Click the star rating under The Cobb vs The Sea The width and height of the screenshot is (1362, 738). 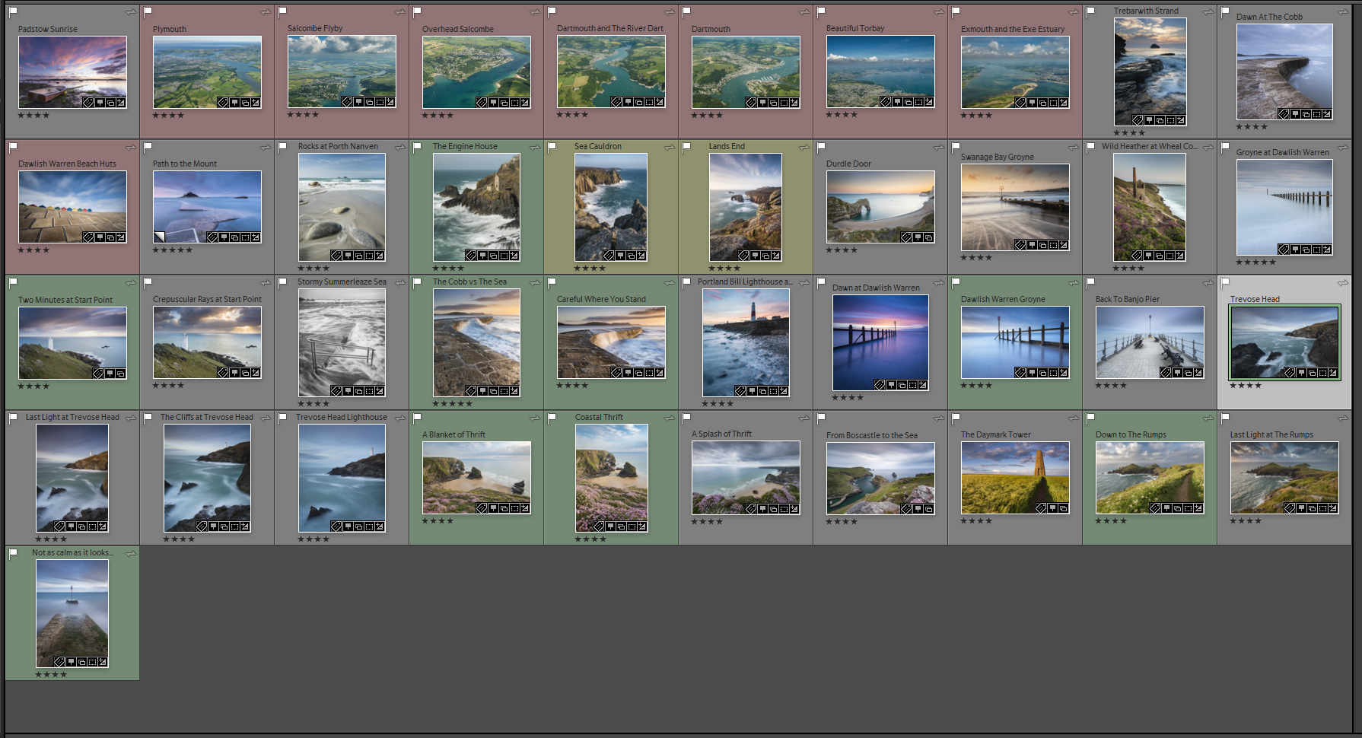pyautogui.click(x=453, y=404)
